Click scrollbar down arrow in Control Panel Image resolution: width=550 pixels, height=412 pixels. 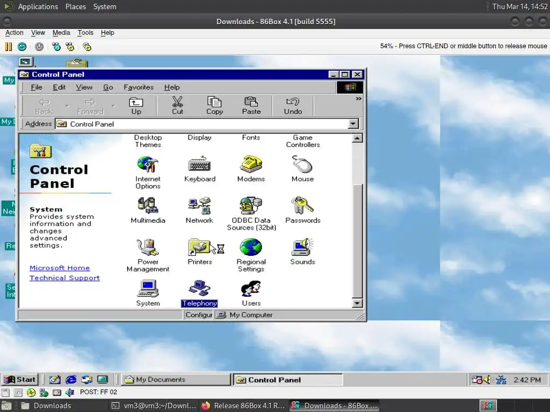tap(357, 303)
